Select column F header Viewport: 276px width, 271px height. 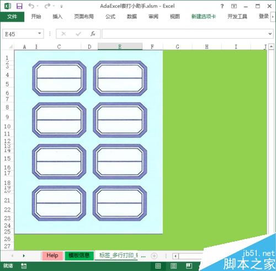152,47
